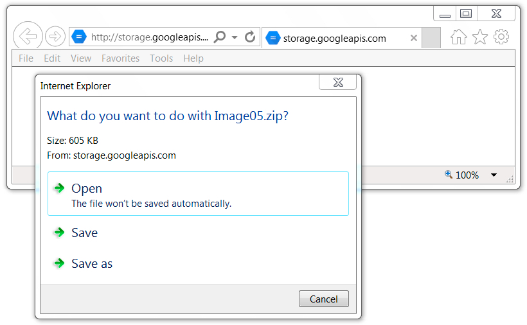The width and height of the screenshot is (527, 325).
Task: Click the 'Size: 605 KB' text
Action: point(72,140)
